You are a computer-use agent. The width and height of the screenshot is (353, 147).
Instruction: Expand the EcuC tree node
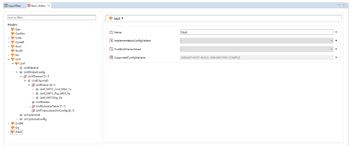[x=9, y=47]
